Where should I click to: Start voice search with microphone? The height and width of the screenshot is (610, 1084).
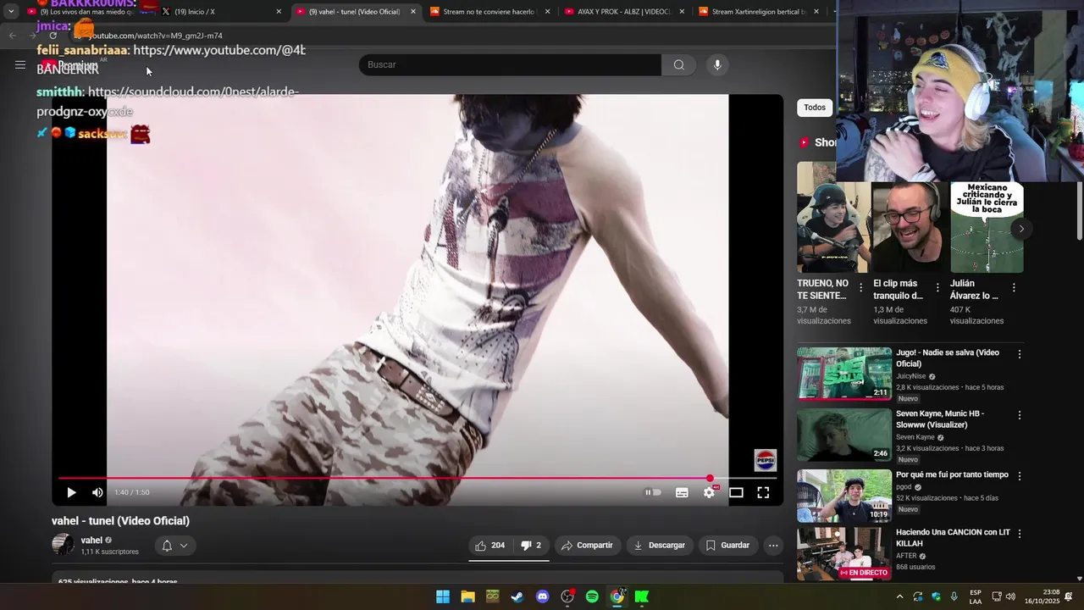click(x=717, y=64)
